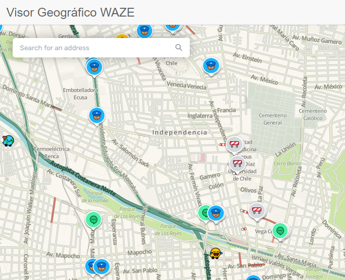Click 'Cementerio General' label
Screen dimensions: 345x280
click(x=272, y=119)
